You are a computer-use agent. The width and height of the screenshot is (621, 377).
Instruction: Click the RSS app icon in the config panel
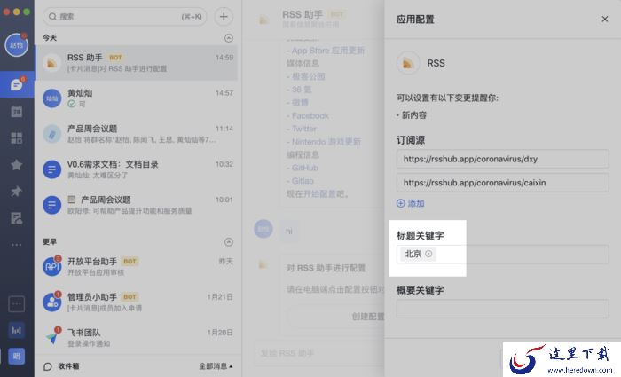(408, 63)
